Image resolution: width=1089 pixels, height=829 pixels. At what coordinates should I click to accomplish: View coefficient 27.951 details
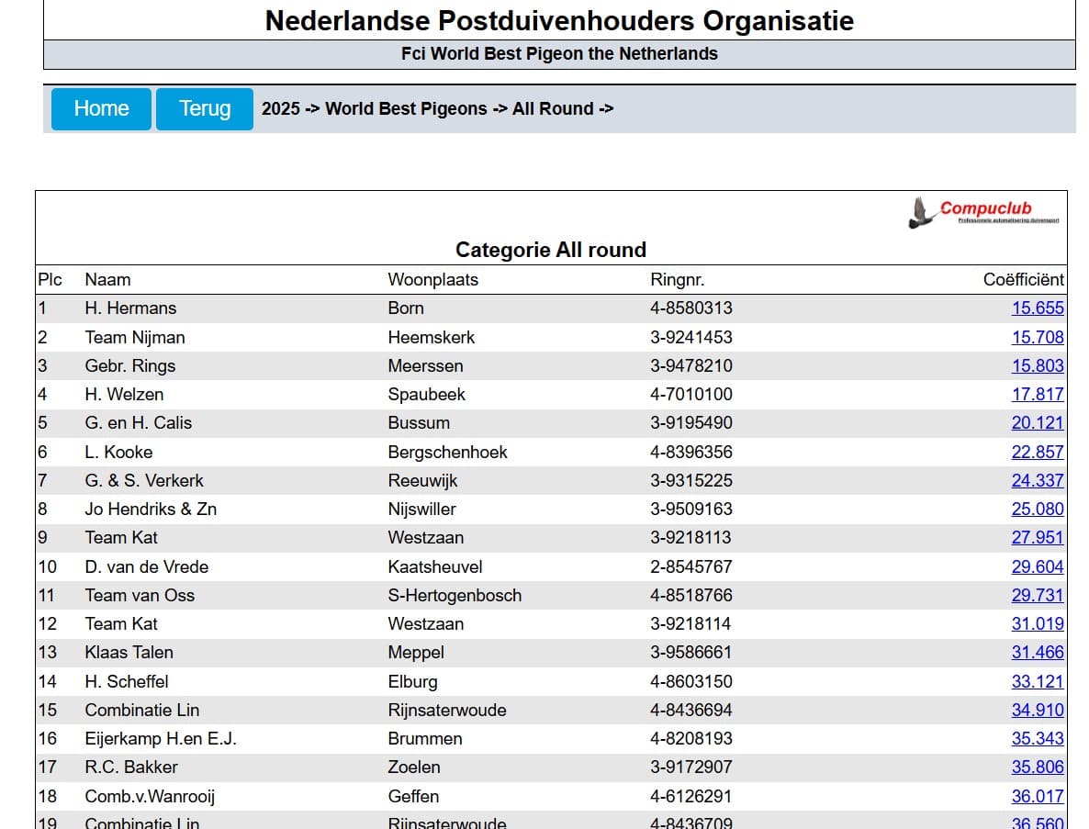1038,537
